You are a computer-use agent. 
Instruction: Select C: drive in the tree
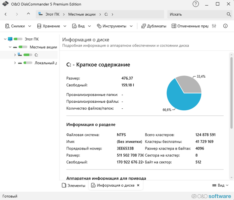click(36, 55)
